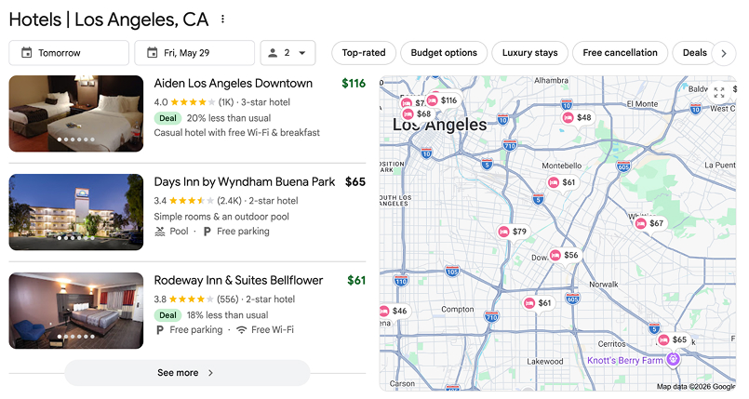Select the Top-rated filter chip
The height and width of the screenshot is (399, 749).
tap(364, 53)
